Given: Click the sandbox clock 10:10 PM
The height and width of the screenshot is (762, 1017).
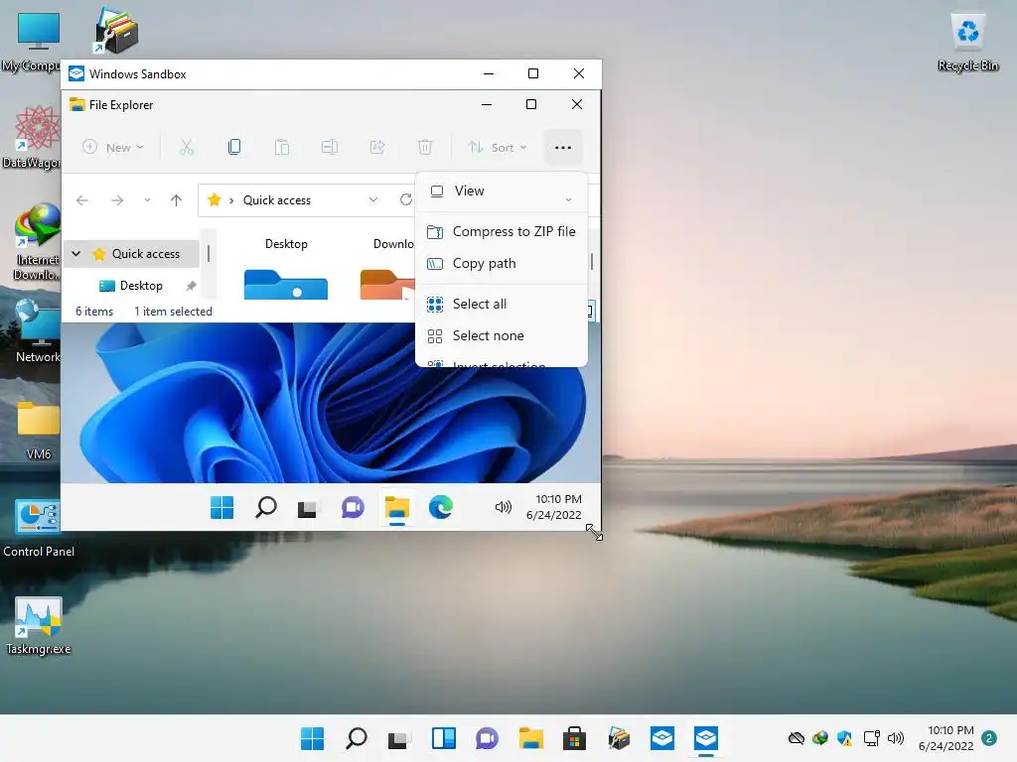Looking at the screenshot, I should click(553, 507).
